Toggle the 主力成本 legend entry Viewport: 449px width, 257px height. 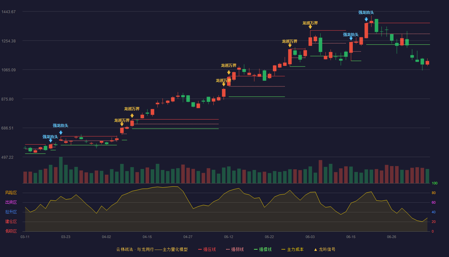click(x=292, y=249)
